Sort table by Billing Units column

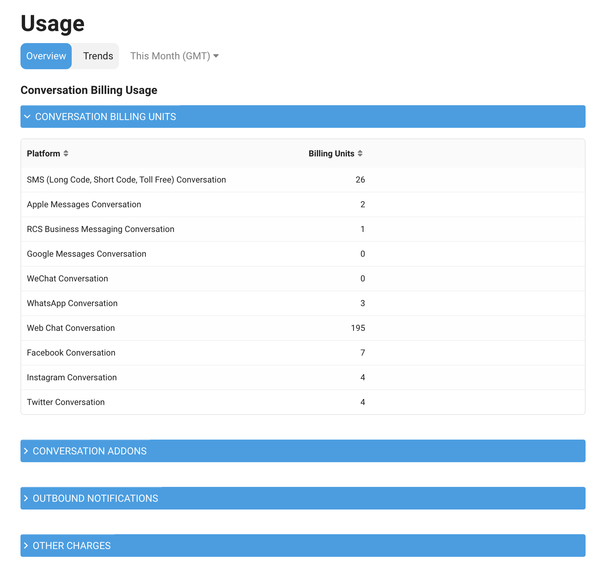tap(336, 154)
